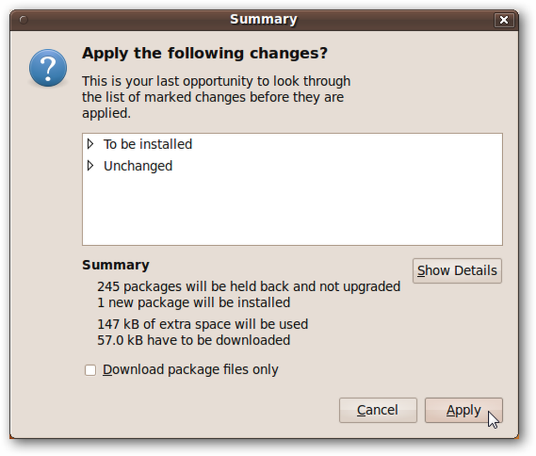Select the To be installed row label
536x456 pixels.
click(148, 144)
